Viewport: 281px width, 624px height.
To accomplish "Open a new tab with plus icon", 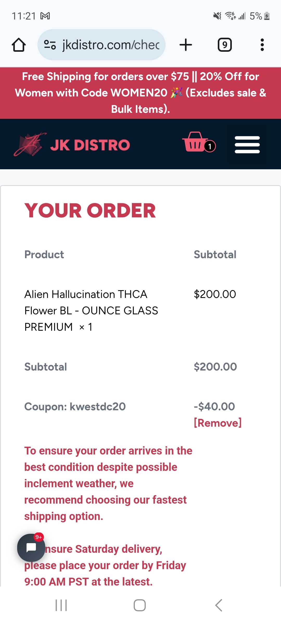I will click(186, 45).
